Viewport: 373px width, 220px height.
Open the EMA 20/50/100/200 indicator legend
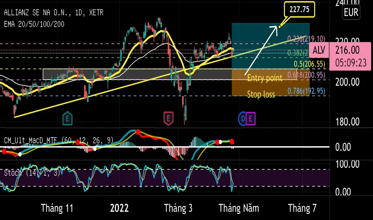pos(34,24)
